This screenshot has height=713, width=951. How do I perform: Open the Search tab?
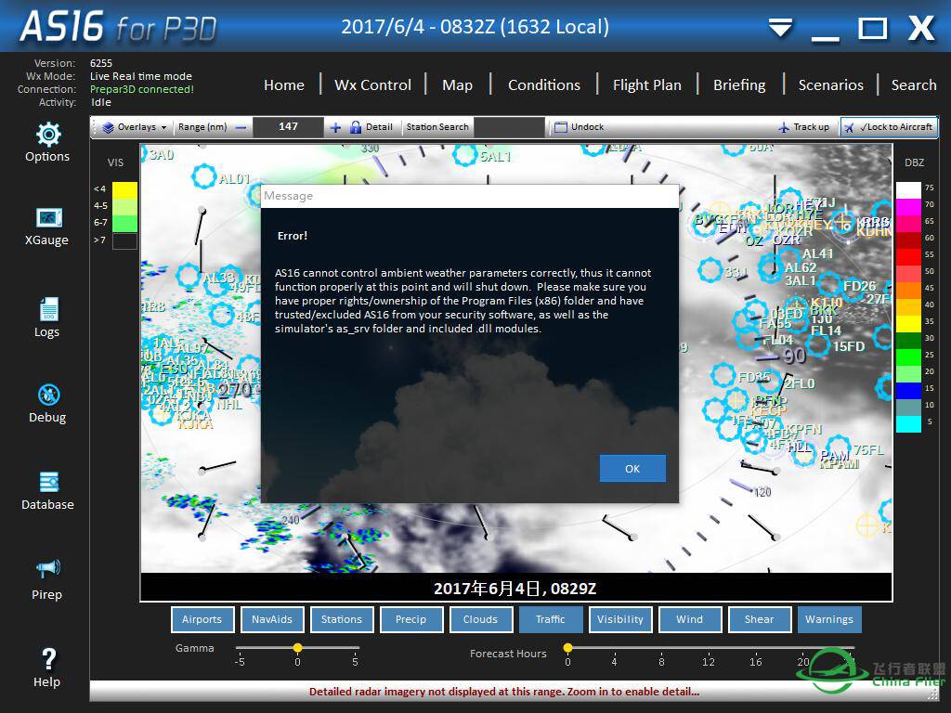pyautogui.click(x=914, y=84)
